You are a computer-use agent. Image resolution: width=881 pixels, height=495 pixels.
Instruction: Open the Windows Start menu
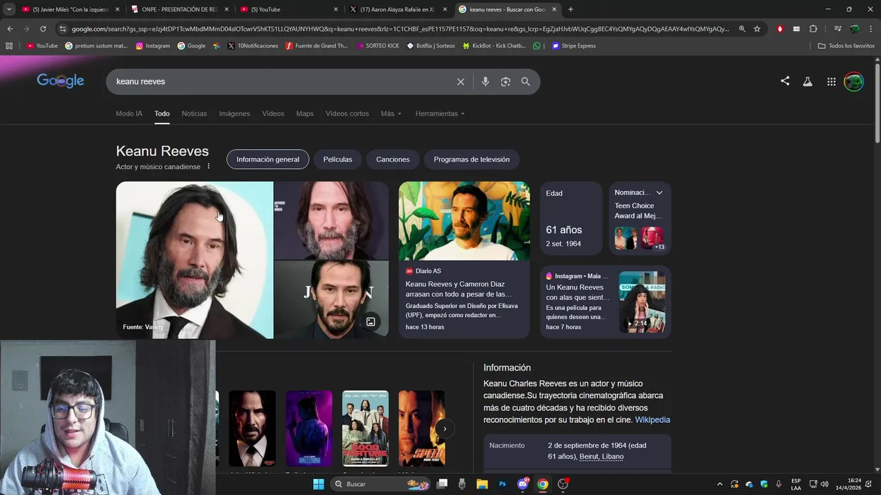(x=319, y=484)
